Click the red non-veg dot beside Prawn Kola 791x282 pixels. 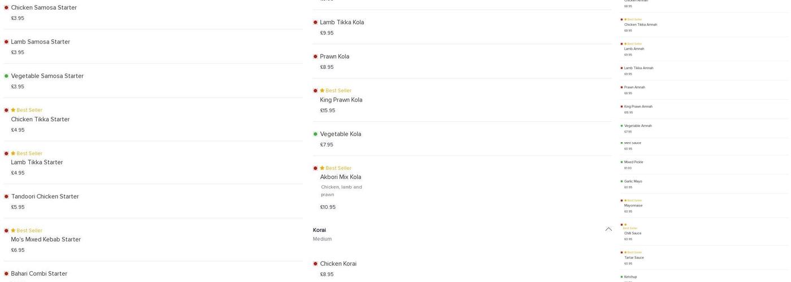pos(315,56)
